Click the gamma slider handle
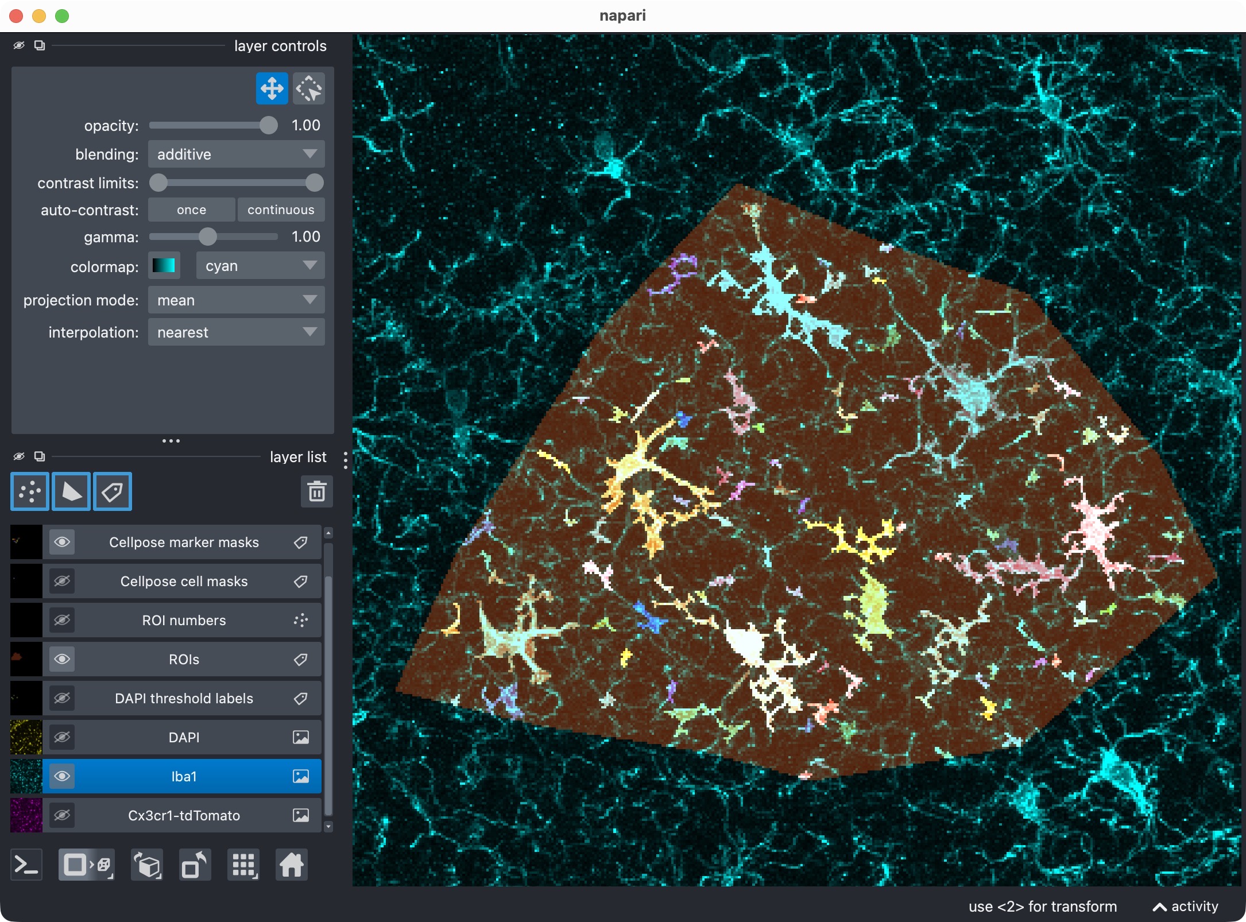Image resolution: width=1246 pixels, height=922 pixels. point(208,237)
